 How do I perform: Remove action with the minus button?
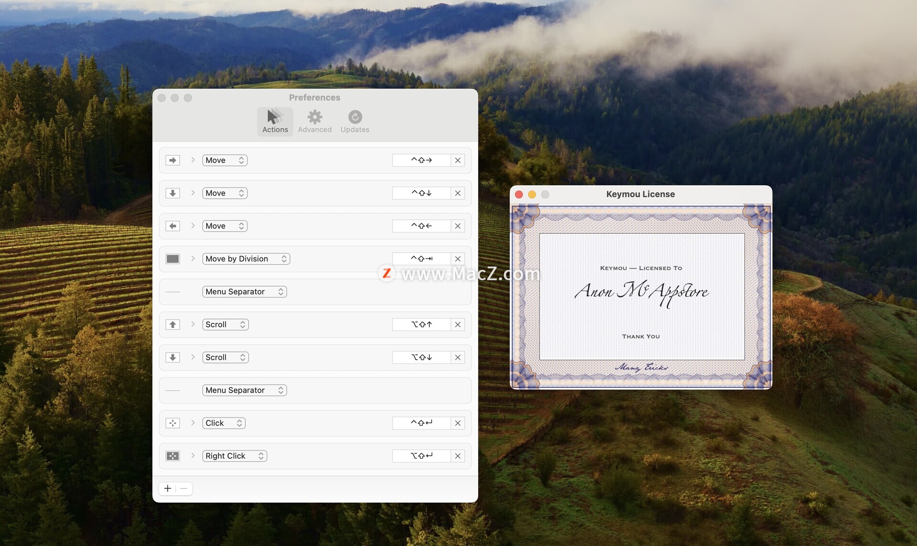tap(184, 488)
